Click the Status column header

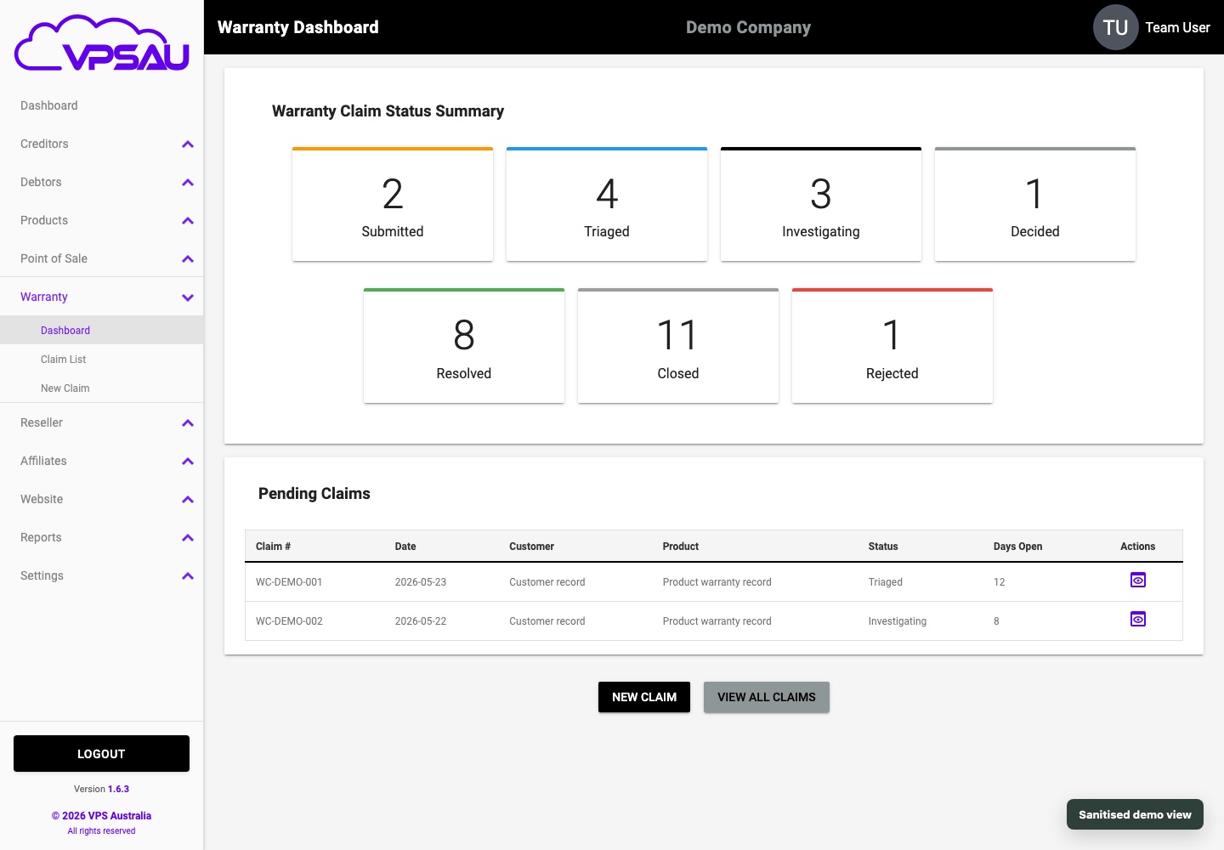[x=883, y=547]
